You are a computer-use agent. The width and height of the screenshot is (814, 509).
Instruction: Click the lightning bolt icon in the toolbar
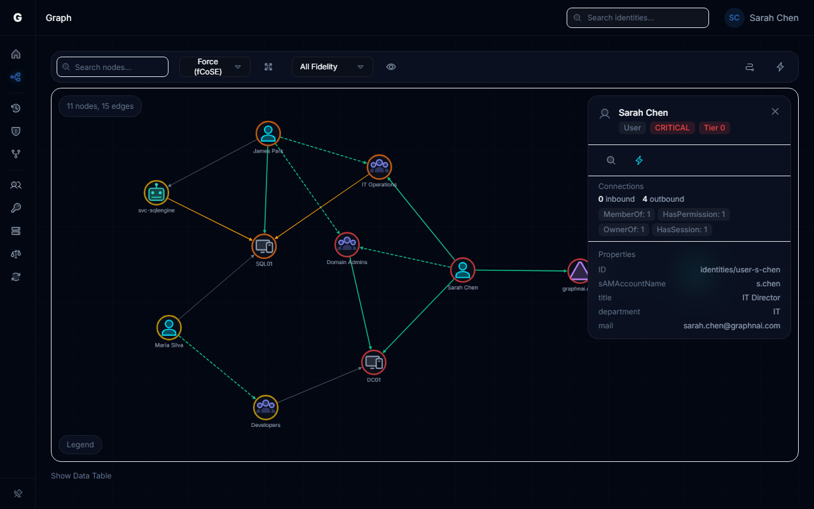(x=780, y=66)
